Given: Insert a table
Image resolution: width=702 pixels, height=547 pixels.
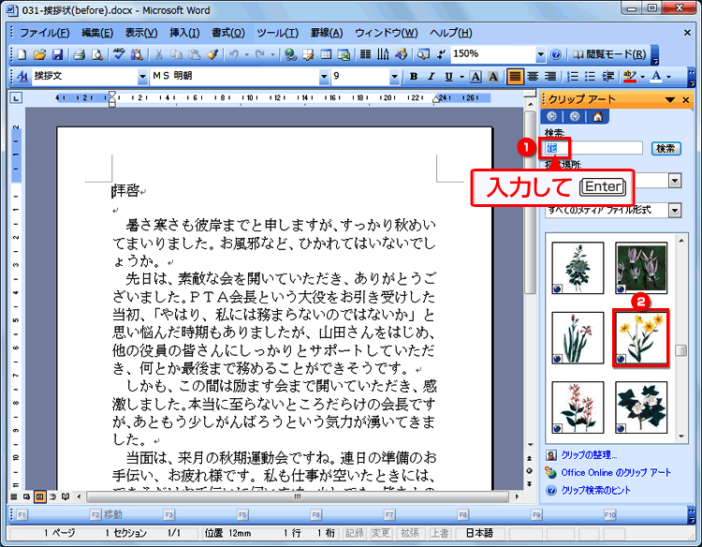Looking at the screenshot, I should [x=326, y=54].
